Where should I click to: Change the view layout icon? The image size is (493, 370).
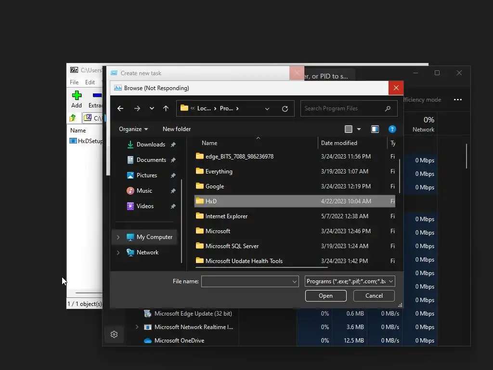[x=349, y=129]
